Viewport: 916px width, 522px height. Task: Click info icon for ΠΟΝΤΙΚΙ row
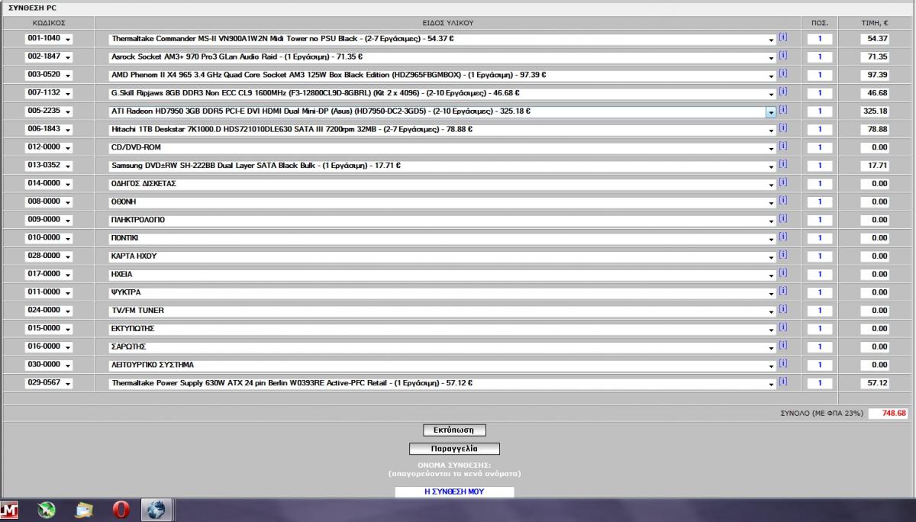(x=782, y=237)
